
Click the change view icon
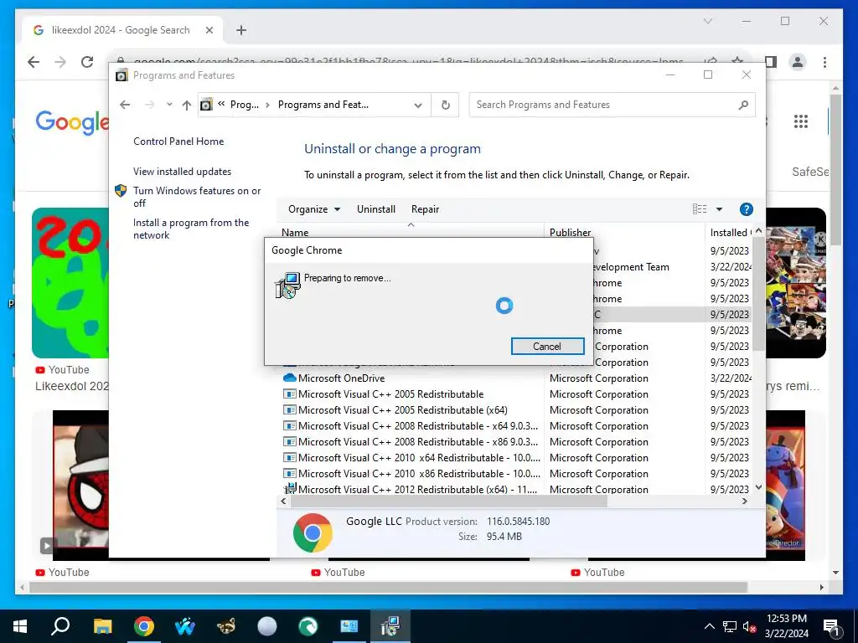(700, 208)
